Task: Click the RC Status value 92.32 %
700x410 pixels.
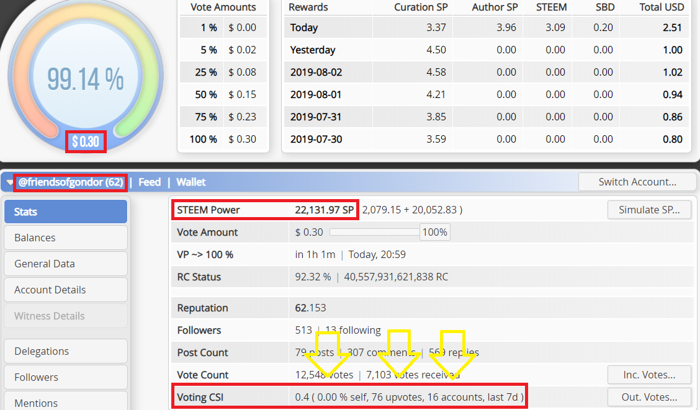Action: coord(313,277)
